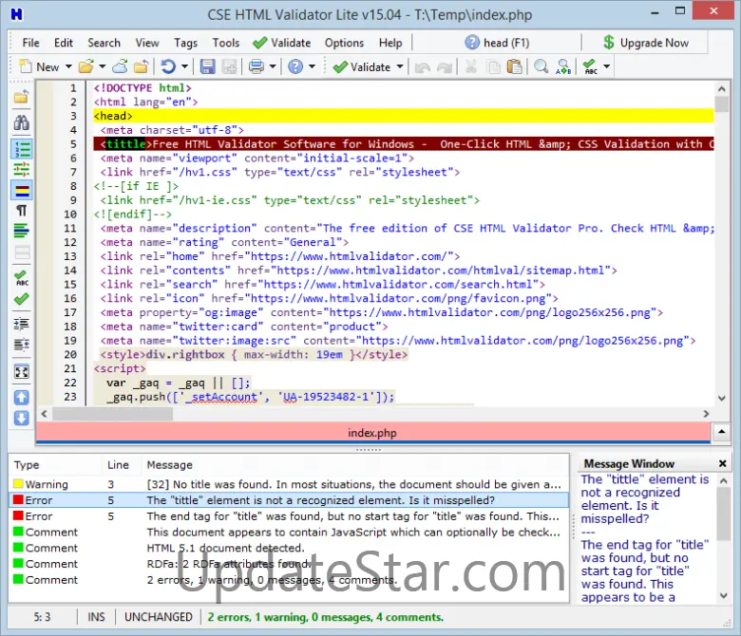Click the Message column header
741x636 pixels.
pos(355,465)
